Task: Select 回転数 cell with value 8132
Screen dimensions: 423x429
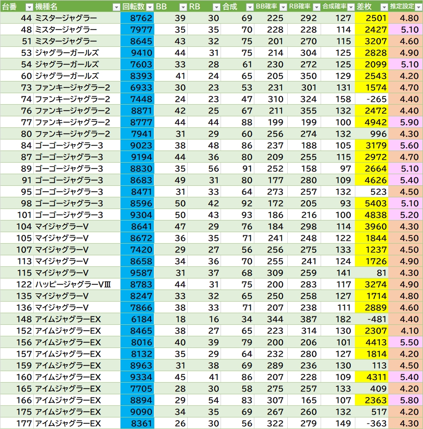Action: point(137,354)
